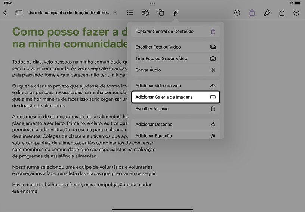This screenshot has width=305, height=212.
Task: Select Escolher Arquivo option
Action: coord(175,108)
